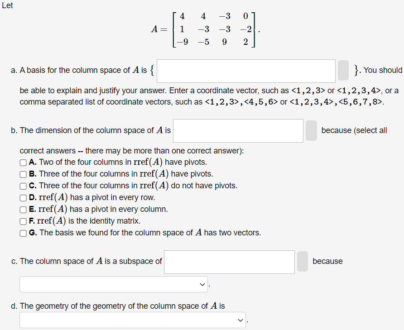Viewport: 404px width, 330px height.
Task: Open the geometry dropdown in part d
Action: point(132,320)
